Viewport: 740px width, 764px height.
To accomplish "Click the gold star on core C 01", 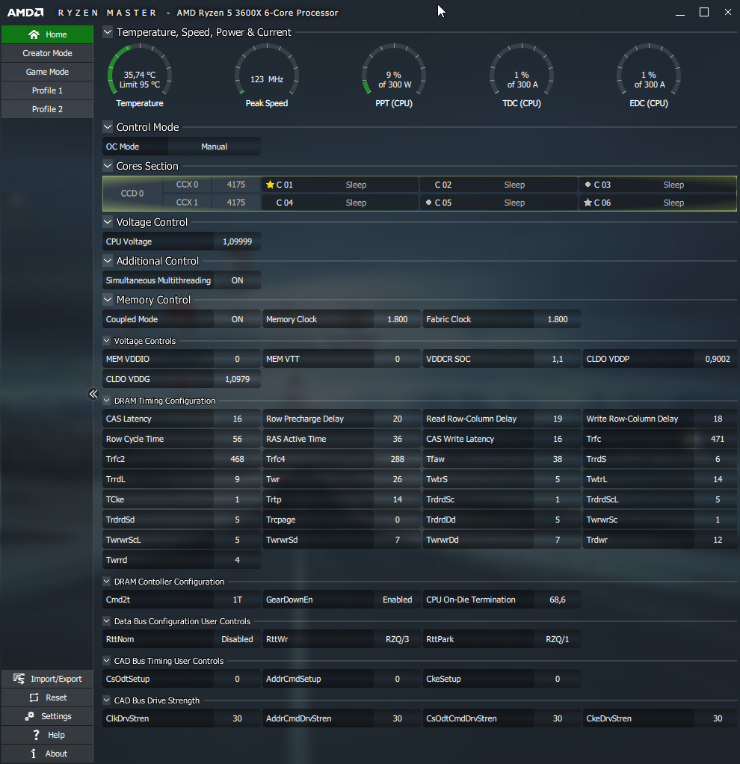I will pos(270,185).
